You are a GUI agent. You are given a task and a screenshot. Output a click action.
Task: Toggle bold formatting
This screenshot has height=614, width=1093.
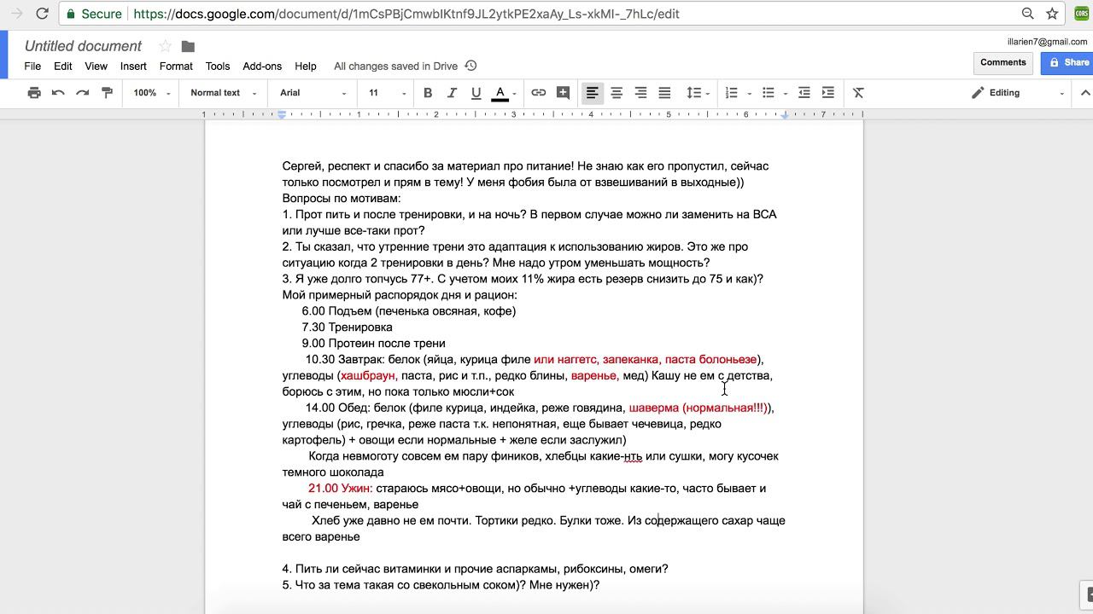428,93
